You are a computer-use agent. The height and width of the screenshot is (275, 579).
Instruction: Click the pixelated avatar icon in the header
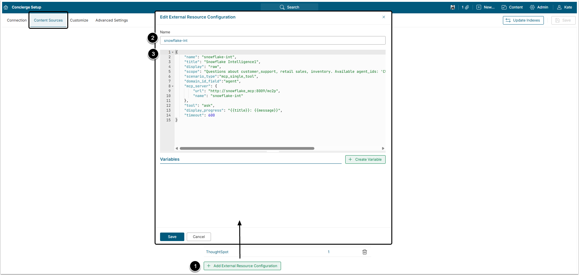click(x=453, y=7)
